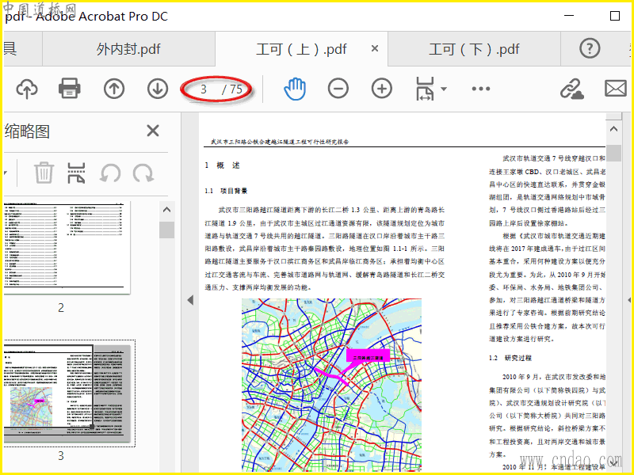Open more tools ellipsis menu
Viewport: 634px width, 475px height.
coord(481,89)
